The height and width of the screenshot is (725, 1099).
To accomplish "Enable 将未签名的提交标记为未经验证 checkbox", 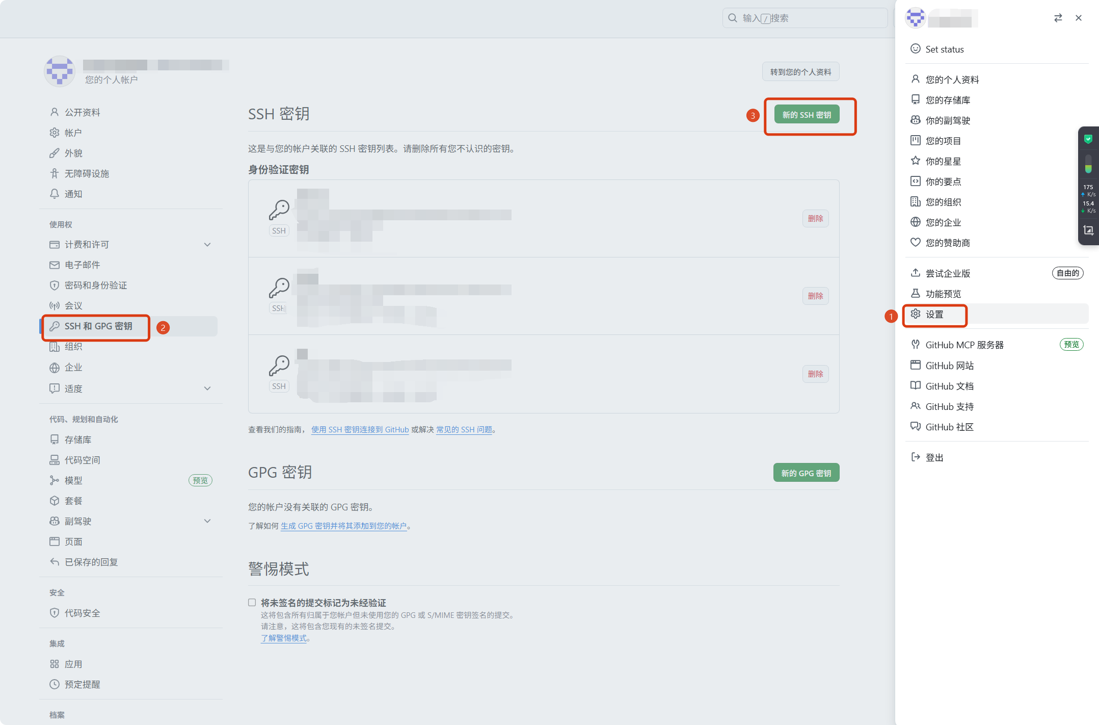I will click(x=252, y=603).
